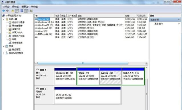The width and height of the screenshot is (182, 110).
Task: Select the Sysrme (G:) row in volume list
Action: (91, 19)
